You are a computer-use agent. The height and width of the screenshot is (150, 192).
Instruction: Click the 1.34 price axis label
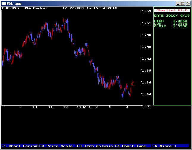click(x=147, y=94)
